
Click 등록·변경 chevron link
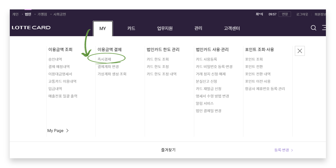[x=283, y=150]
